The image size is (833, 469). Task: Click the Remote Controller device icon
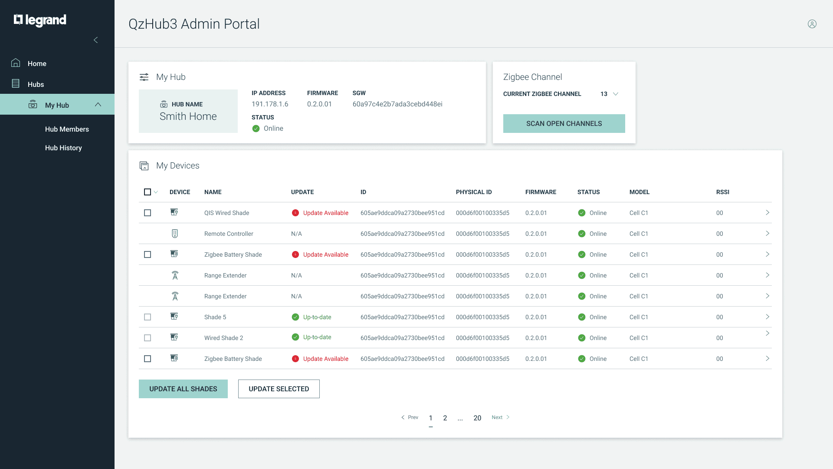[175, 234]
